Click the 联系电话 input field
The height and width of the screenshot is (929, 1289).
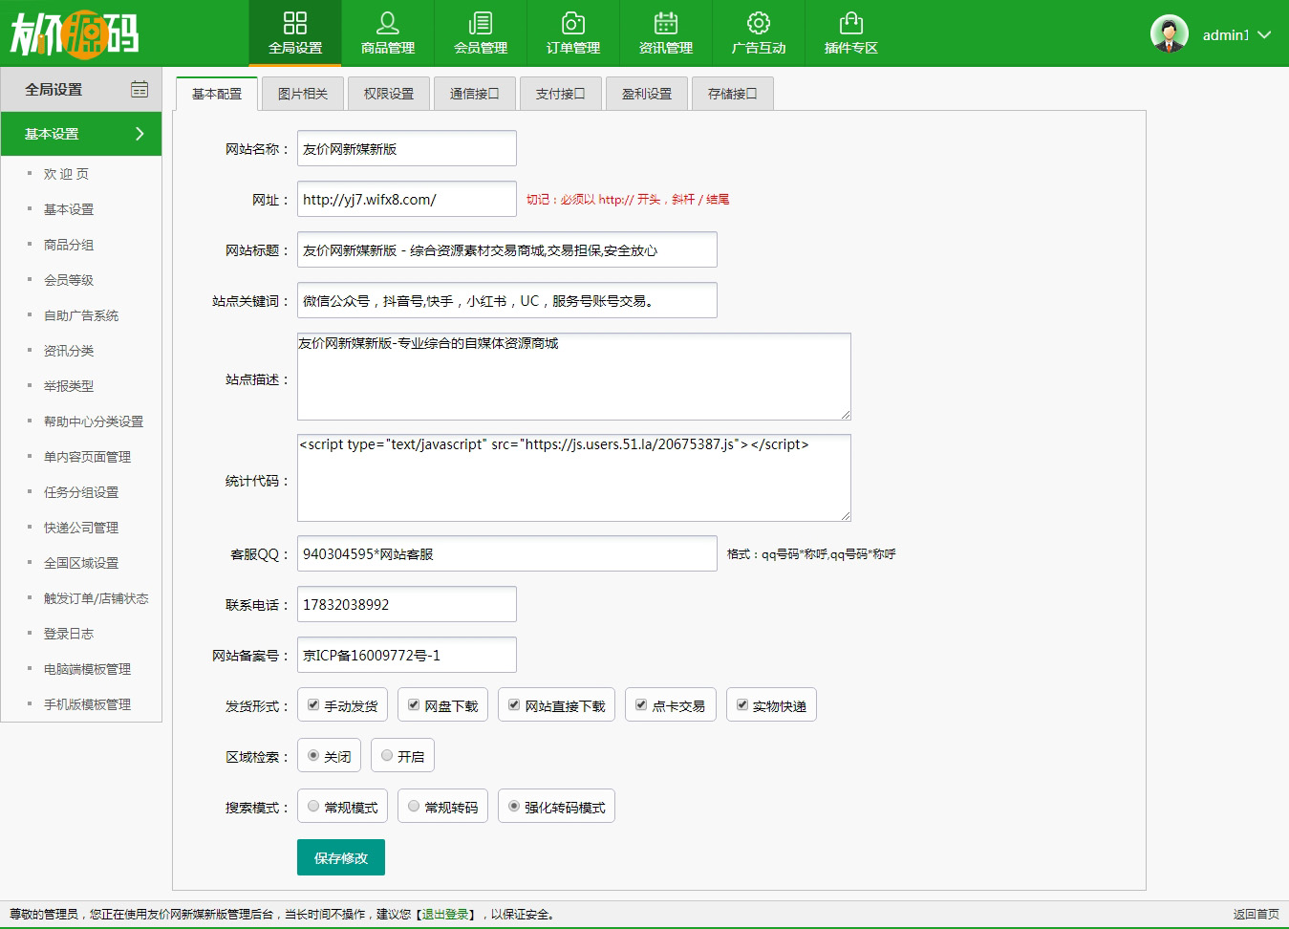[407, 604]
